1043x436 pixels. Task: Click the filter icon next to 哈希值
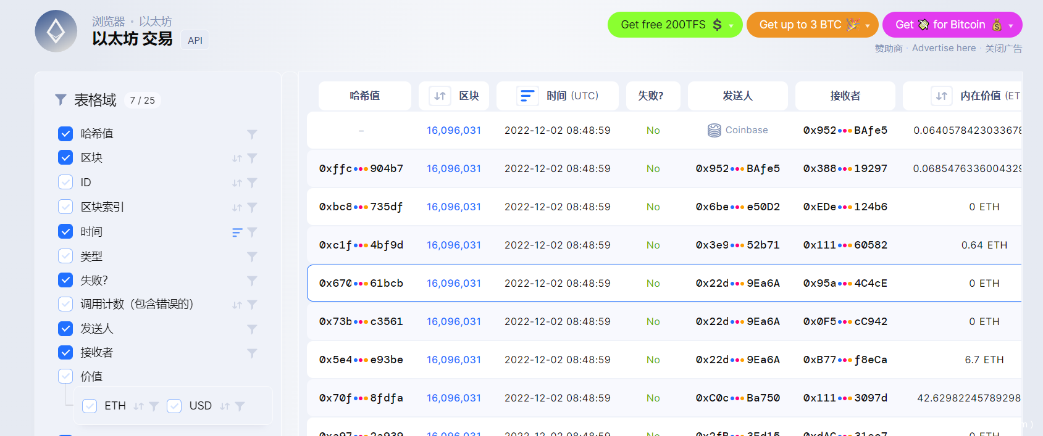point(252,134)
